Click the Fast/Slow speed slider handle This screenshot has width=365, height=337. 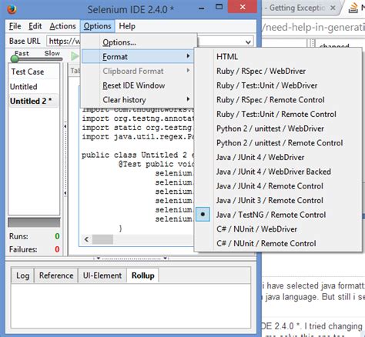coord(15,59)
